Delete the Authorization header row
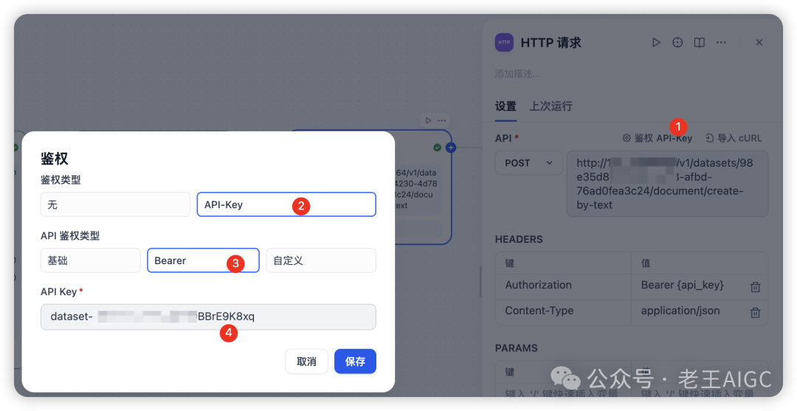This screenshot has width=797, height=411. point(756,286)
